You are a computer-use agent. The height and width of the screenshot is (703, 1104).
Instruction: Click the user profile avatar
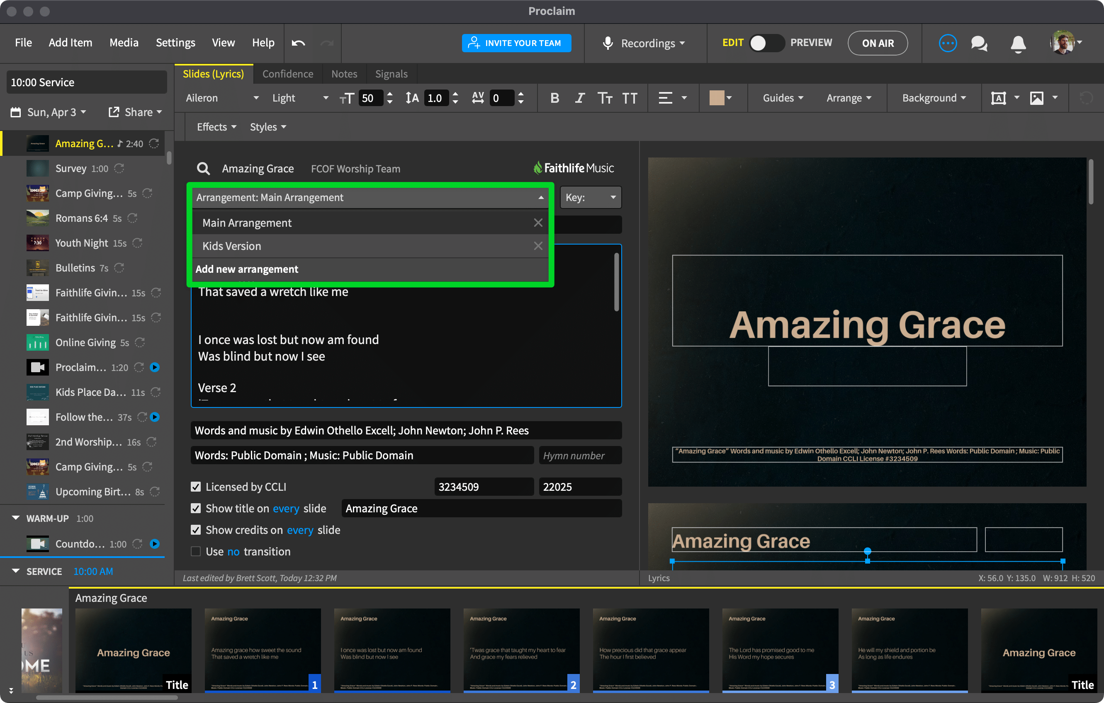(x=1063, y=43)
